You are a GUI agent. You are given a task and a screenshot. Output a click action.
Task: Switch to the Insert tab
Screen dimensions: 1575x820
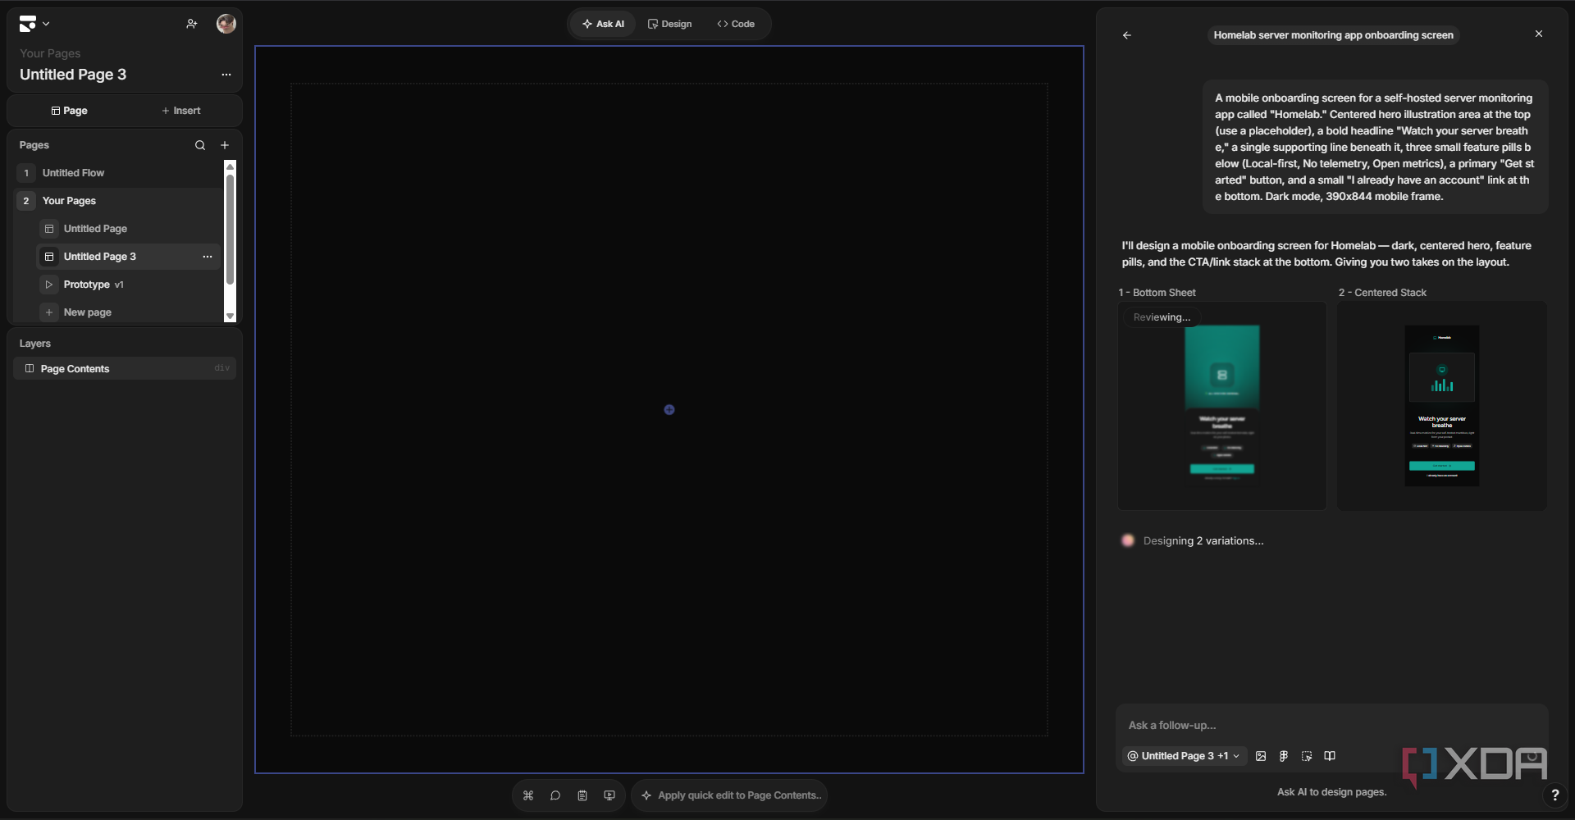tap(180, 111)
